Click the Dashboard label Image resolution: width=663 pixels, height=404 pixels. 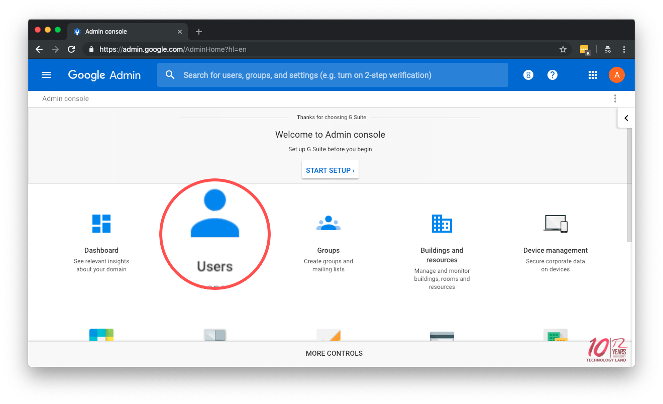[x=101, y=250]
